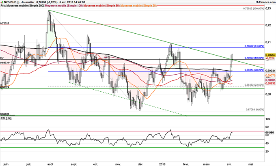Click the nov. label on time axis
This screenshot has height=166, width=276.
(x=118, y=164)
